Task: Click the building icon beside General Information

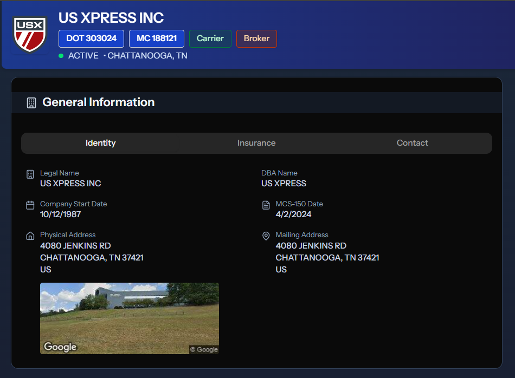Action: [31, 103]
